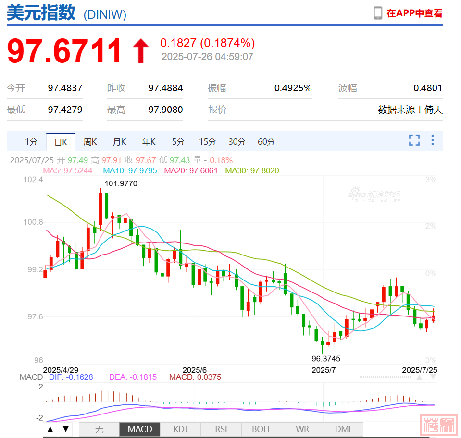Enable the BOLL indicator
The width and height of the screenshot is (461, 438).
point(262,429)
